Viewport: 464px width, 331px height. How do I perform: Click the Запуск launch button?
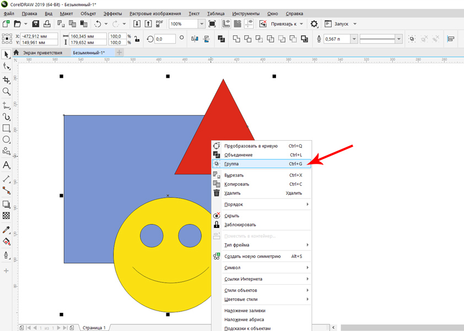click(x=341, y=24)
